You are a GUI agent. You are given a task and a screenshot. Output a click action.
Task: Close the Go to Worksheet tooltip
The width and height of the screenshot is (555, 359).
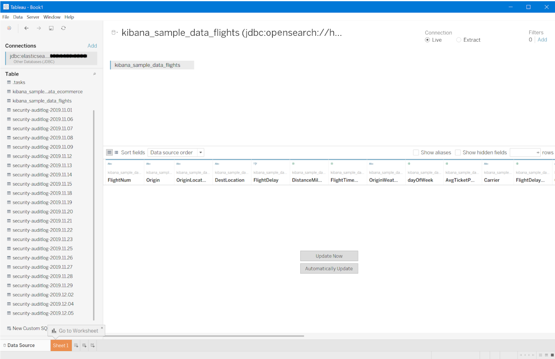click(x=102, y=328)
